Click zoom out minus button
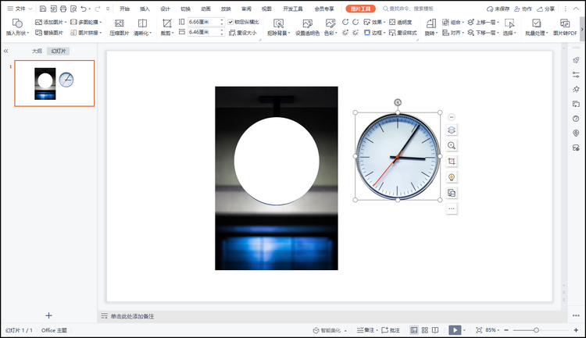 506,330
